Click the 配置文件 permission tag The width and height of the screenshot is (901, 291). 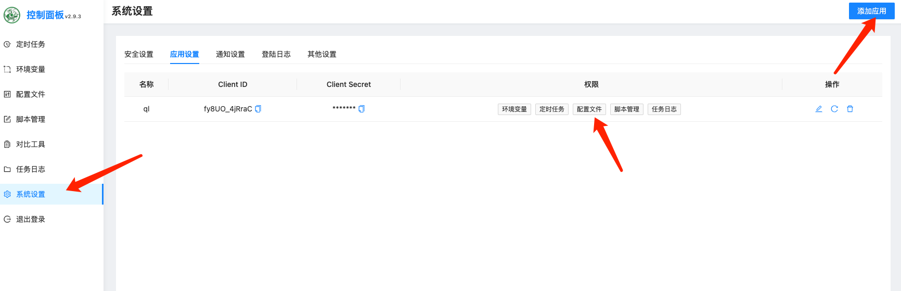point(589,109)
